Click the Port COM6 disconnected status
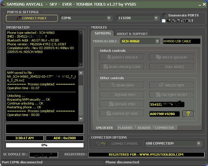208x166 pixels. (x=22, y=162)
